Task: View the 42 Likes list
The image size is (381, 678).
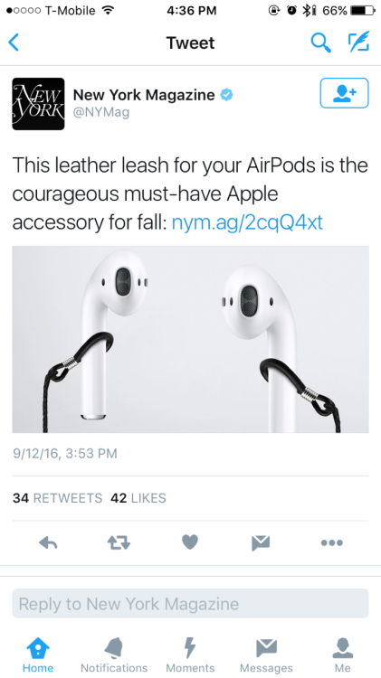Action: tap(138, 498)
